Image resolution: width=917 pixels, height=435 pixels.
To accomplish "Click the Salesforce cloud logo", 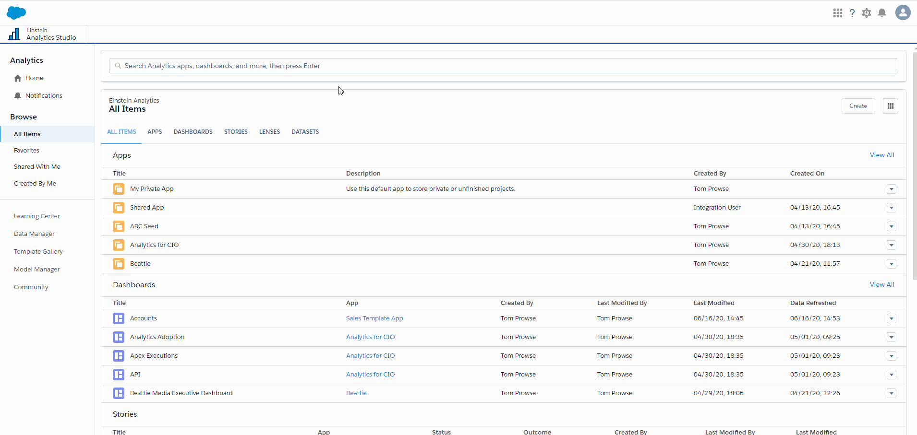I will pyautogui.click(x=16, y=13).
